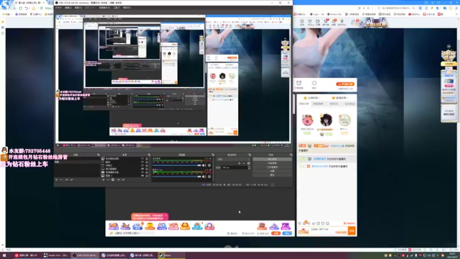This screenshot has height=259, width=460.
Task: Open the Edit menu in OBS menu bar
Action: [x=68, y=7]
